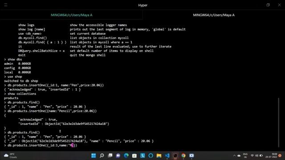Open Google Chrome from taskbar

click(x=183, y=156)
